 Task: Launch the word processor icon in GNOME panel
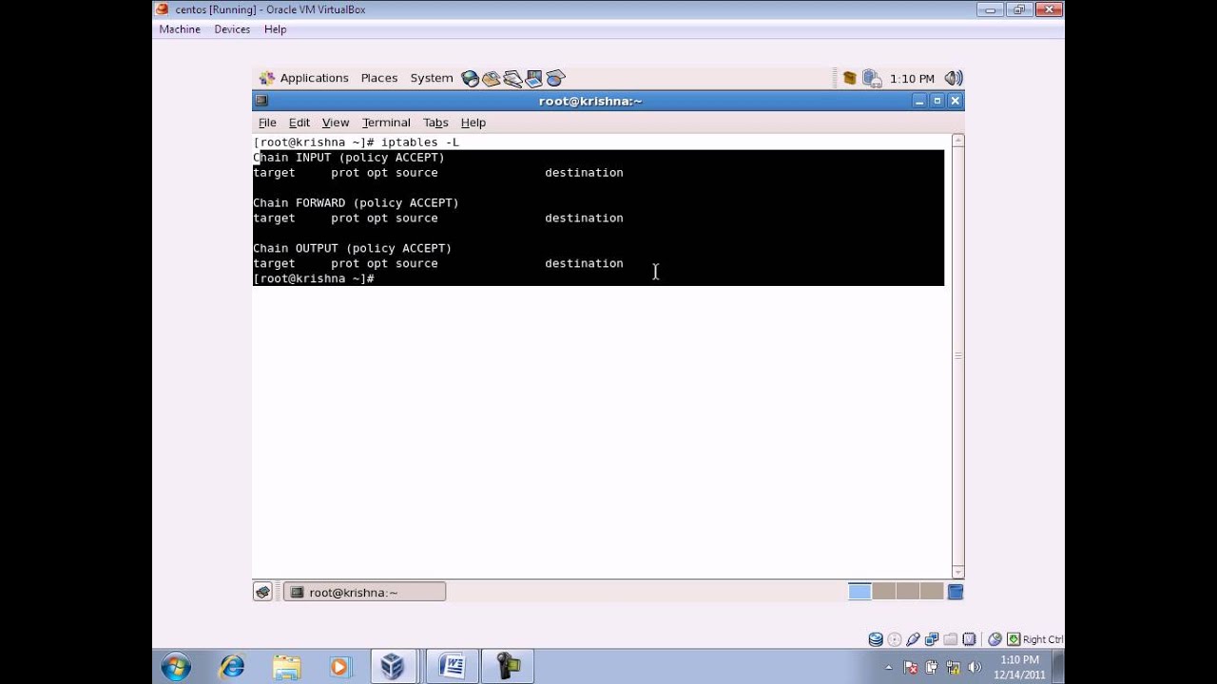(512, 79)
